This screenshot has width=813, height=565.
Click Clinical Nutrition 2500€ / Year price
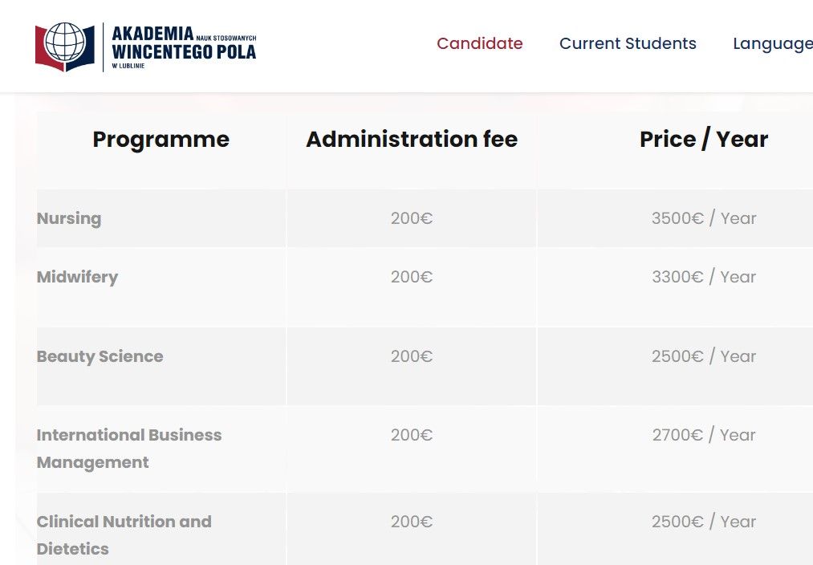point(703,522)
